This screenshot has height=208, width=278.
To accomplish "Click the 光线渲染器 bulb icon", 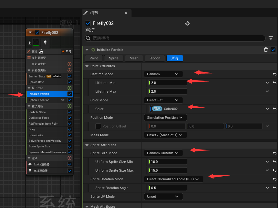I will (30, 170).
